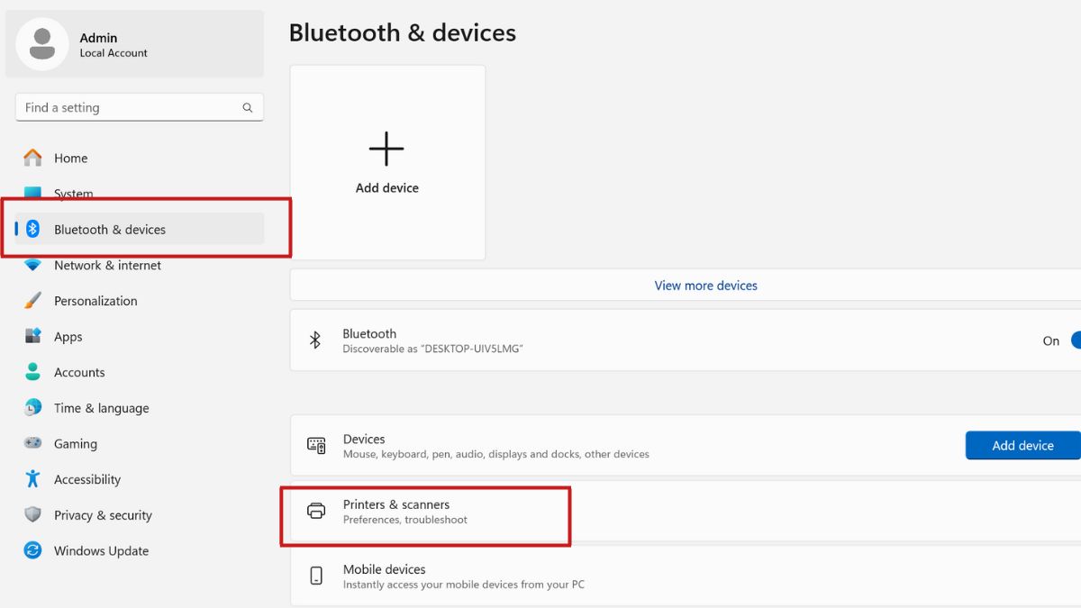Click the Accessibility figure icon
This screenshot has height=608, width=1081.
(32, 479)
